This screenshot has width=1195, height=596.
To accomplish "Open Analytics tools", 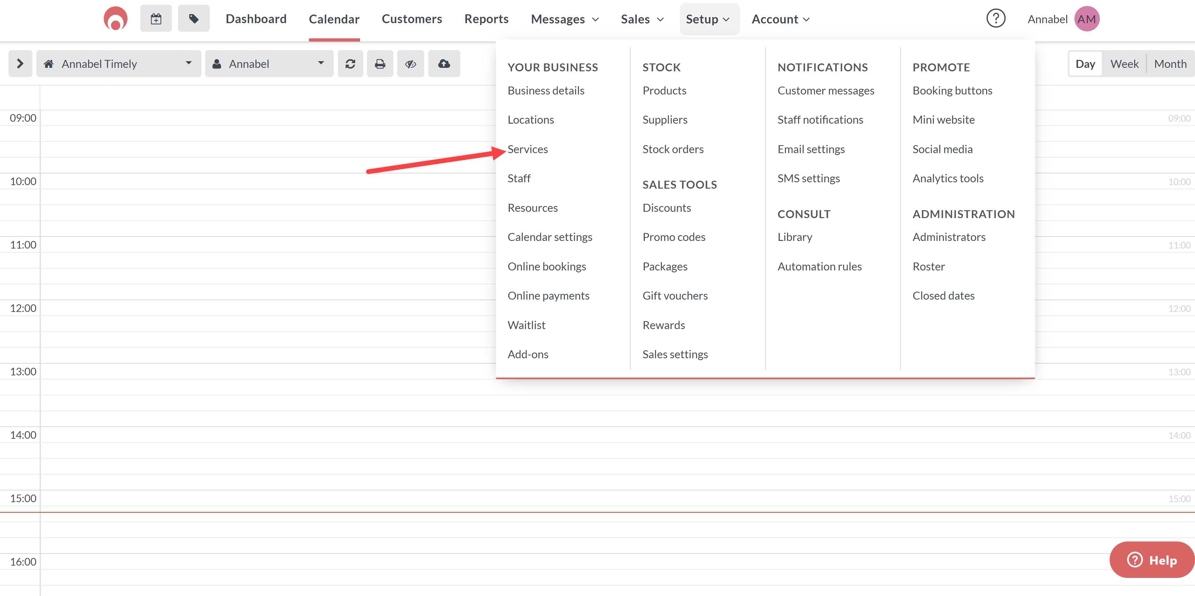I will coord(948,178).
